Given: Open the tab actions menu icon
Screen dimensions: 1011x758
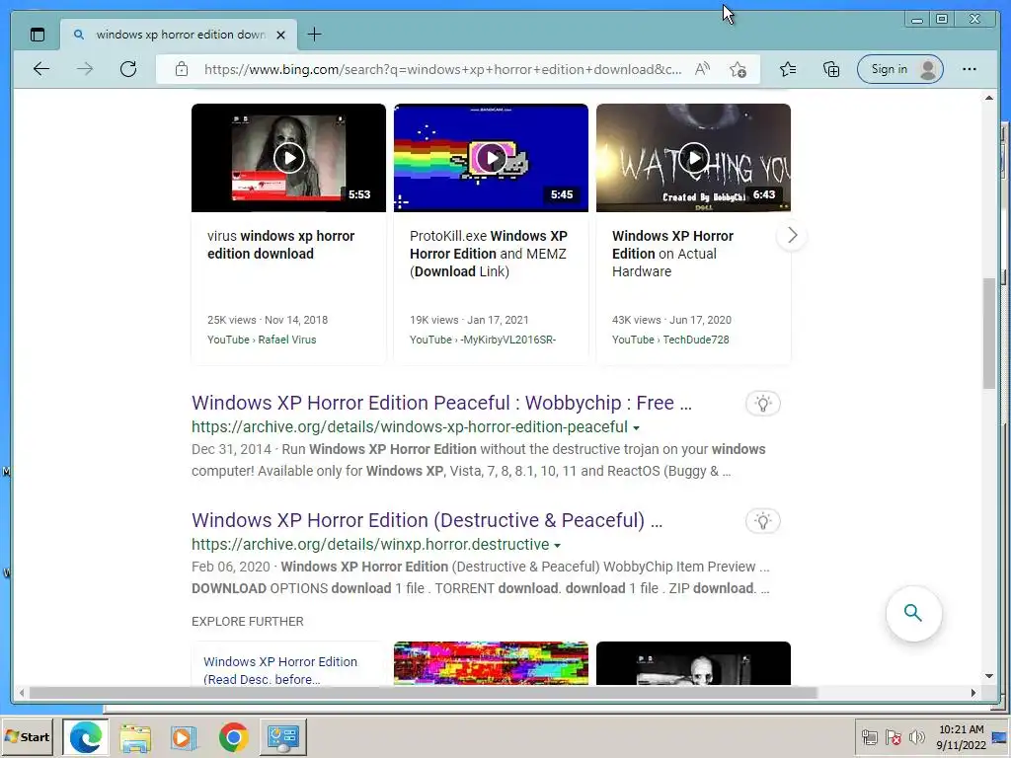Looking at the screenshot, I should click(x=38, y=35).
